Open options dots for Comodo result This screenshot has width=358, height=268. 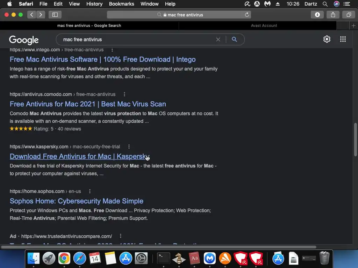pyautogui.click(x=124, y=94)
